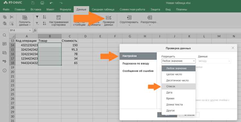The image size is (241, 122).
Task: Click the select-all corner of the grid
Action: (x=12, y=36)
